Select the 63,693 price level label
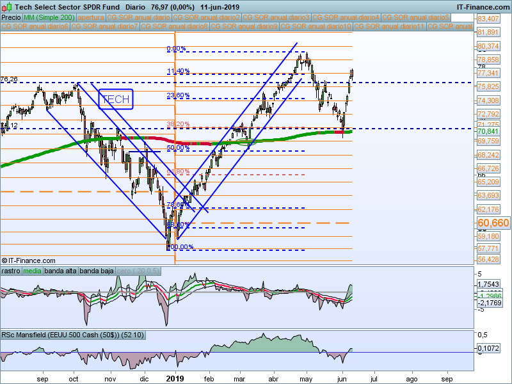Image resolution: width=512 pixels, height=384 pixels. click(488, 195)
